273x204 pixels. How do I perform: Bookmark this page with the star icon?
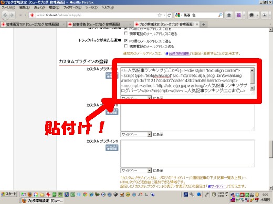pos(160,15)
